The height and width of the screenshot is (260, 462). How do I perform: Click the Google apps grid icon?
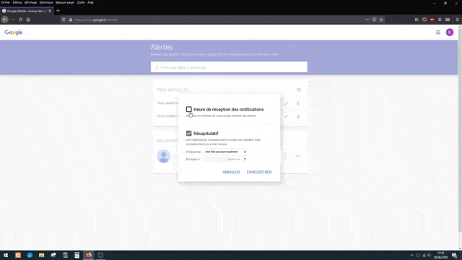tap(438, 32)
